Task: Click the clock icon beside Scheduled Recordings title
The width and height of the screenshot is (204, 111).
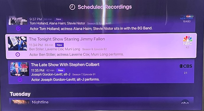Action: [72, 7]
